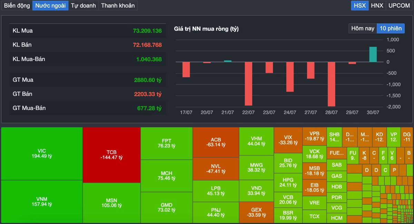Click the FUE... treemap tile

click(337, 153)
